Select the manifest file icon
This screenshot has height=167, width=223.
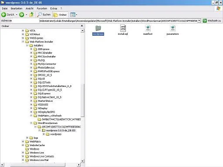click(x=148, y=28)
